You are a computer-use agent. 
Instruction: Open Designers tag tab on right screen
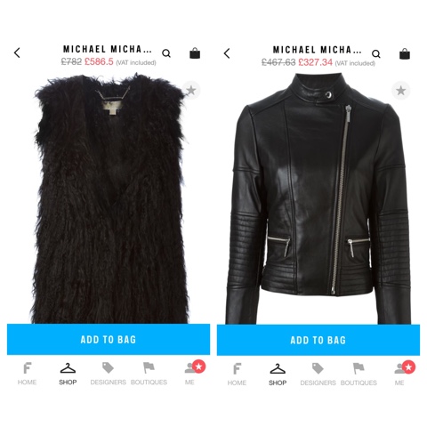[318, 375]
